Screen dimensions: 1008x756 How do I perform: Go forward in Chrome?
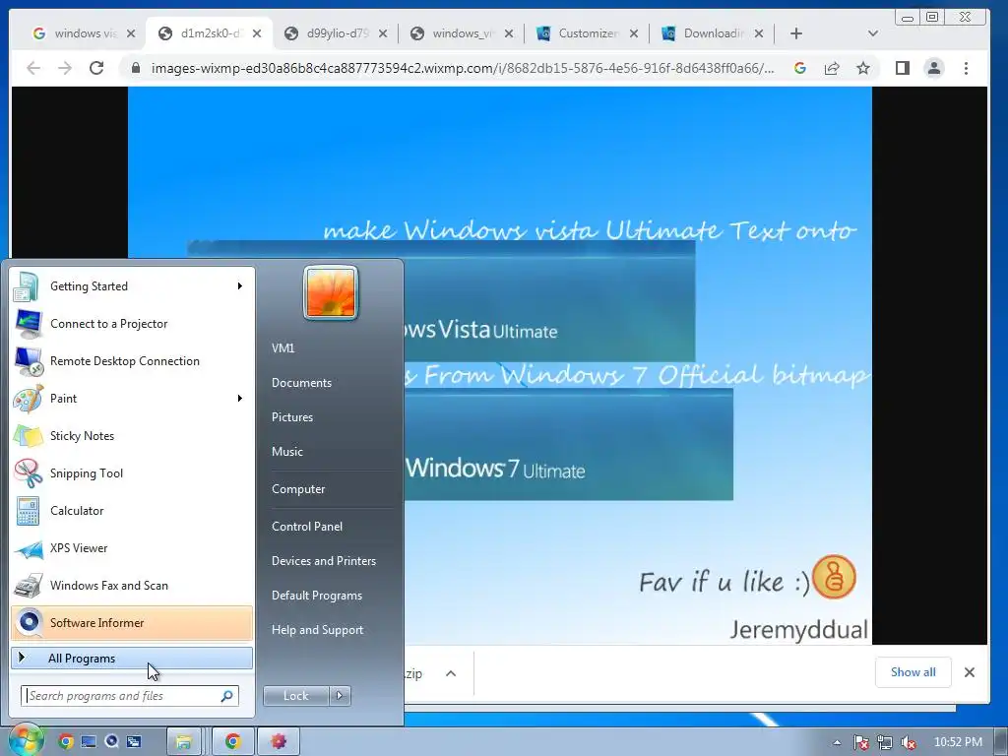(x=65, y=68)
